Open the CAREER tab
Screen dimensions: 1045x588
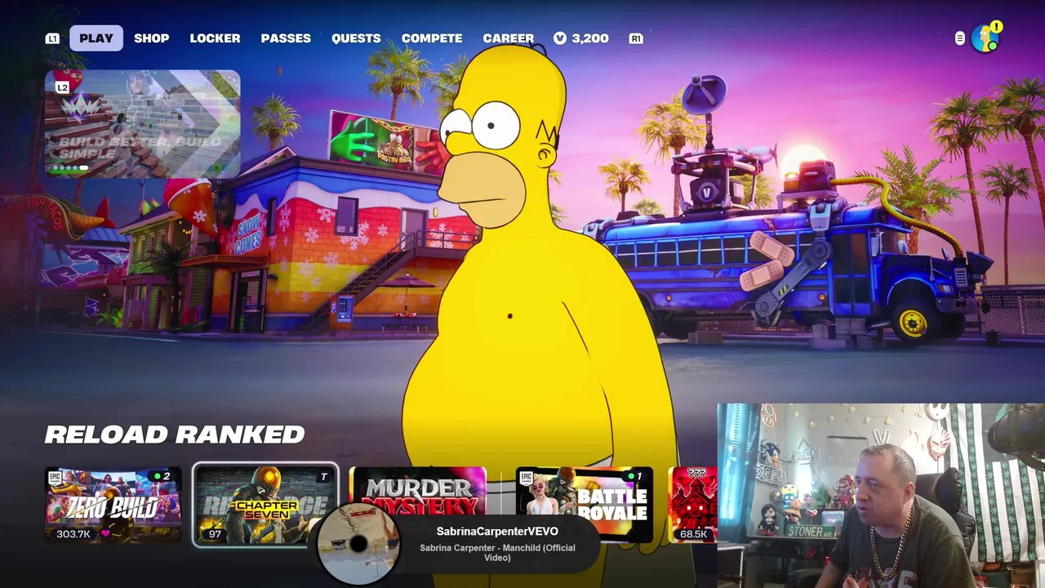click(508, 38)
